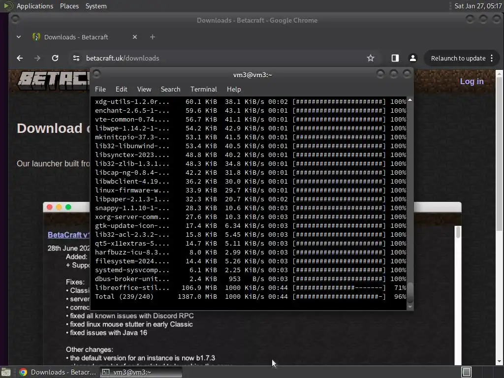Viewport: 504px width, 378px height.
Task: Click the clock Sat Jan 27, 05:17
Action: (x=478, y=6)
